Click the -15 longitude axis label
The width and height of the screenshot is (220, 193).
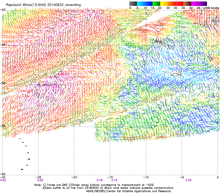(110, 177)
